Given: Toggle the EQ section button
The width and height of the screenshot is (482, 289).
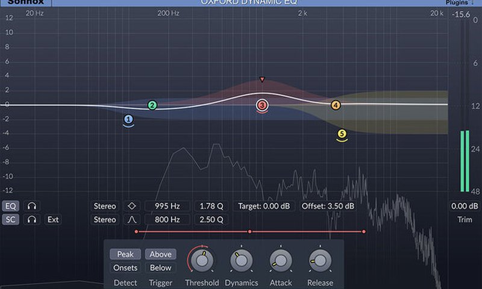Looking at the screenshot, I should [x=10, y=206].
